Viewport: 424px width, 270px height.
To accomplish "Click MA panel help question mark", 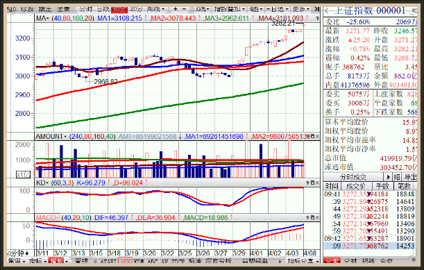I will [x=317, y=19].
